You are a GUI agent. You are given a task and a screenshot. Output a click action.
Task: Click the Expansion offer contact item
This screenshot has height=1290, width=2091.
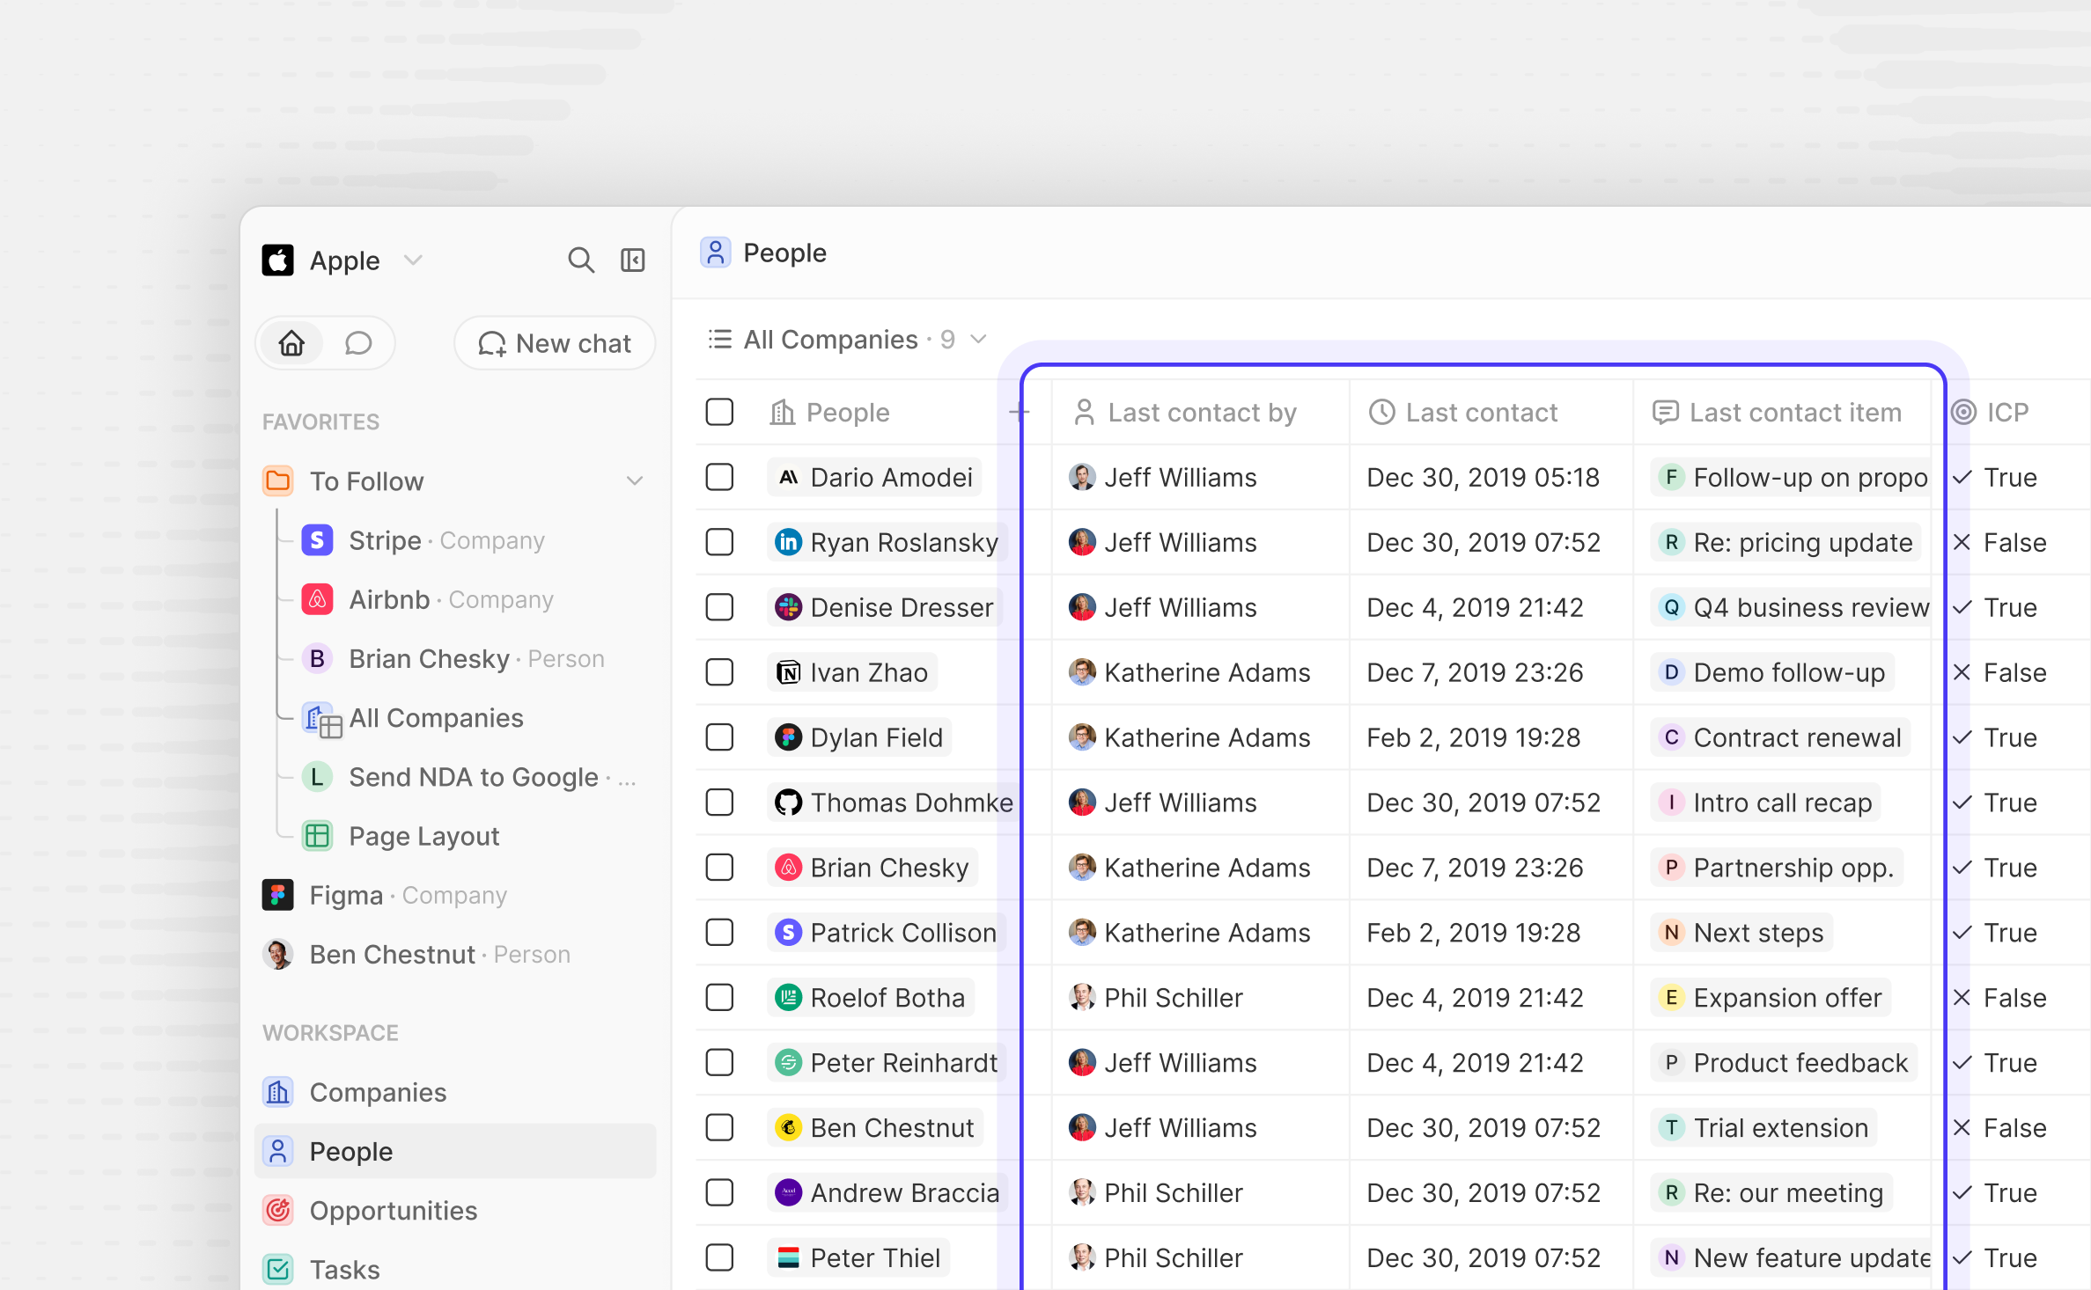coord(1771,998)
